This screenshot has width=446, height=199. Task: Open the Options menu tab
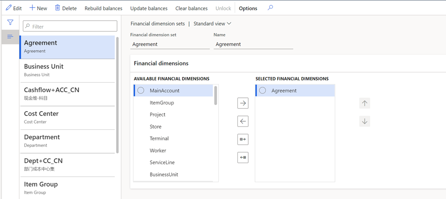point(248,8)
